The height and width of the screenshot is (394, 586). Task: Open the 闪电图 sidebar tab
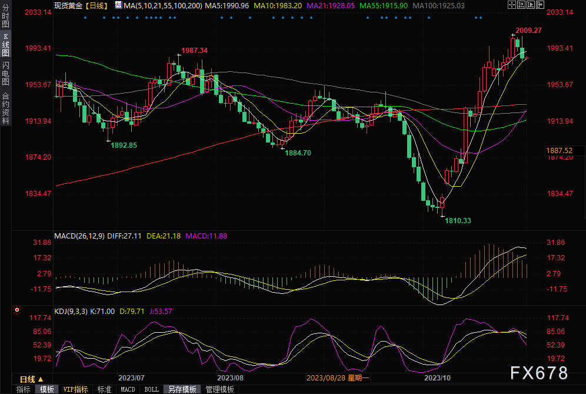coord(6,73)
